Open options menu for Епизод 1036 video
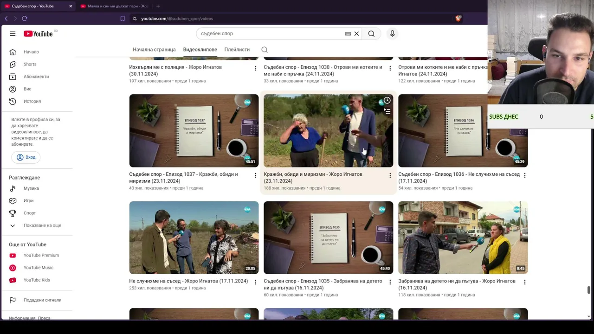The width and height of the screenshot is (594, 334). point(524,175)
